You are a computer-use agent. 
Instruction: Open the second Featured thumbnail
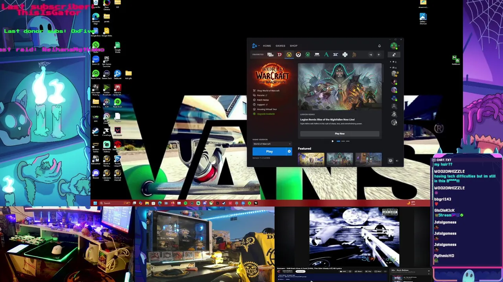[x=340, y=159]
